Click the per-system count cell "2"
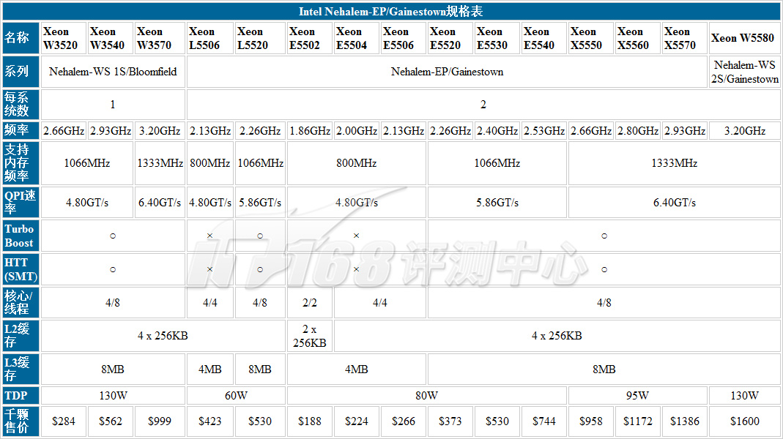Viewport: 783px width, 439px height. click(x=483, y=104)
